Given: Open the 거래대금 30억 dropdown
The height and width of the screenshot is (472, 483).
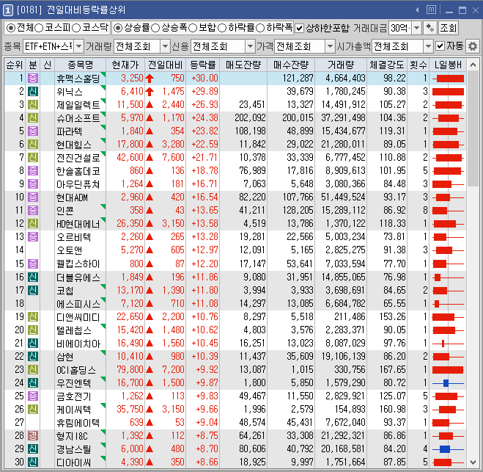Looking at the screenshot, I should 416,29.
